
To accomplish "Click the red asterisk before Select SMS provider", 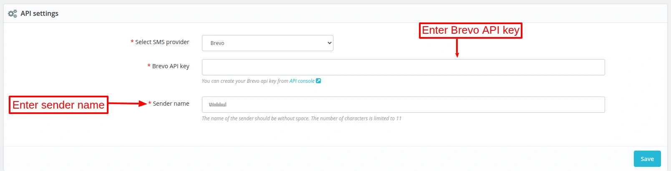I will (132, 42).
